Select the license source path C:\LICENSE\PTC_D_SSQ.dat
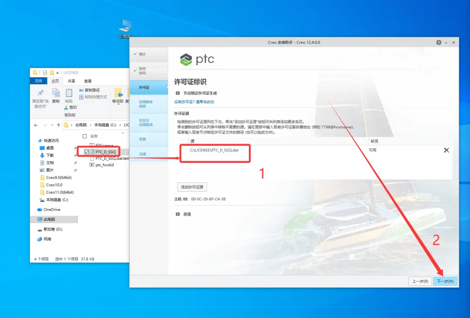The image size is (470, 318). (214, 150)
